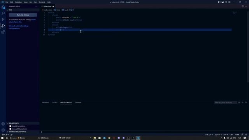This screenshot has height=140, width=249.
Task: Open the Windows Start menu
Action: click(2, 138)
